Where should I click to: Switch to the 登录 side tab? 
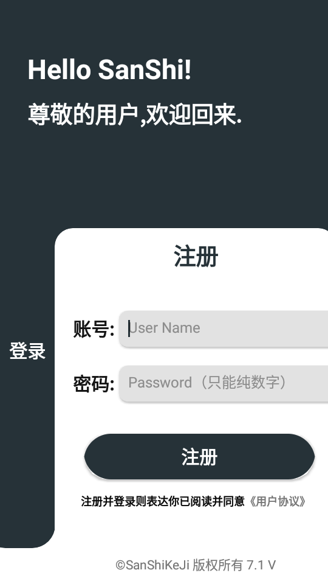pyautogui.click(x=27, y=351)
